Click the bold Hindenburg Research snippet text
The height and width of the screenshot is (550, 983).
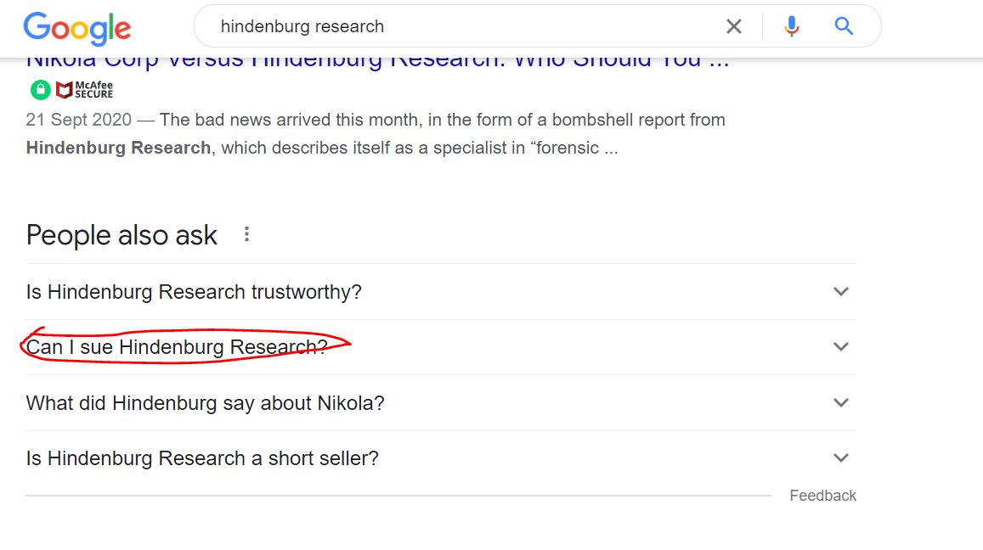point(118,148)
